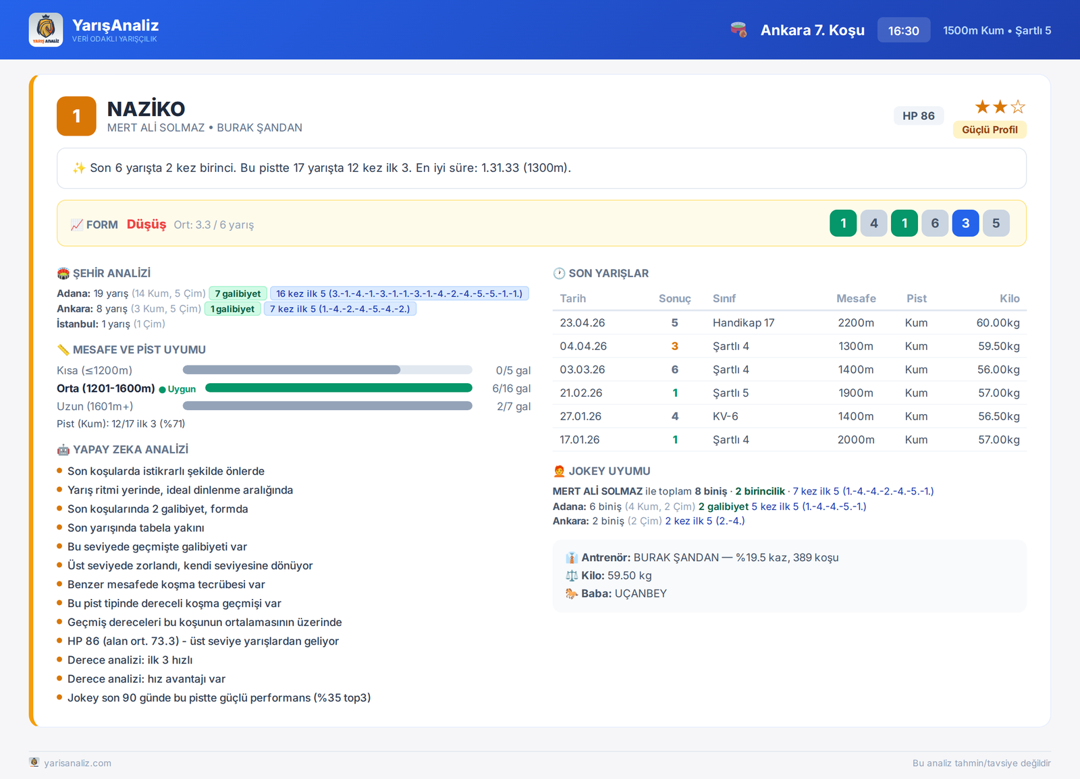1080x779 pixels.
Task: Click the horse icon beside Baba
Action: pos(572,594)
